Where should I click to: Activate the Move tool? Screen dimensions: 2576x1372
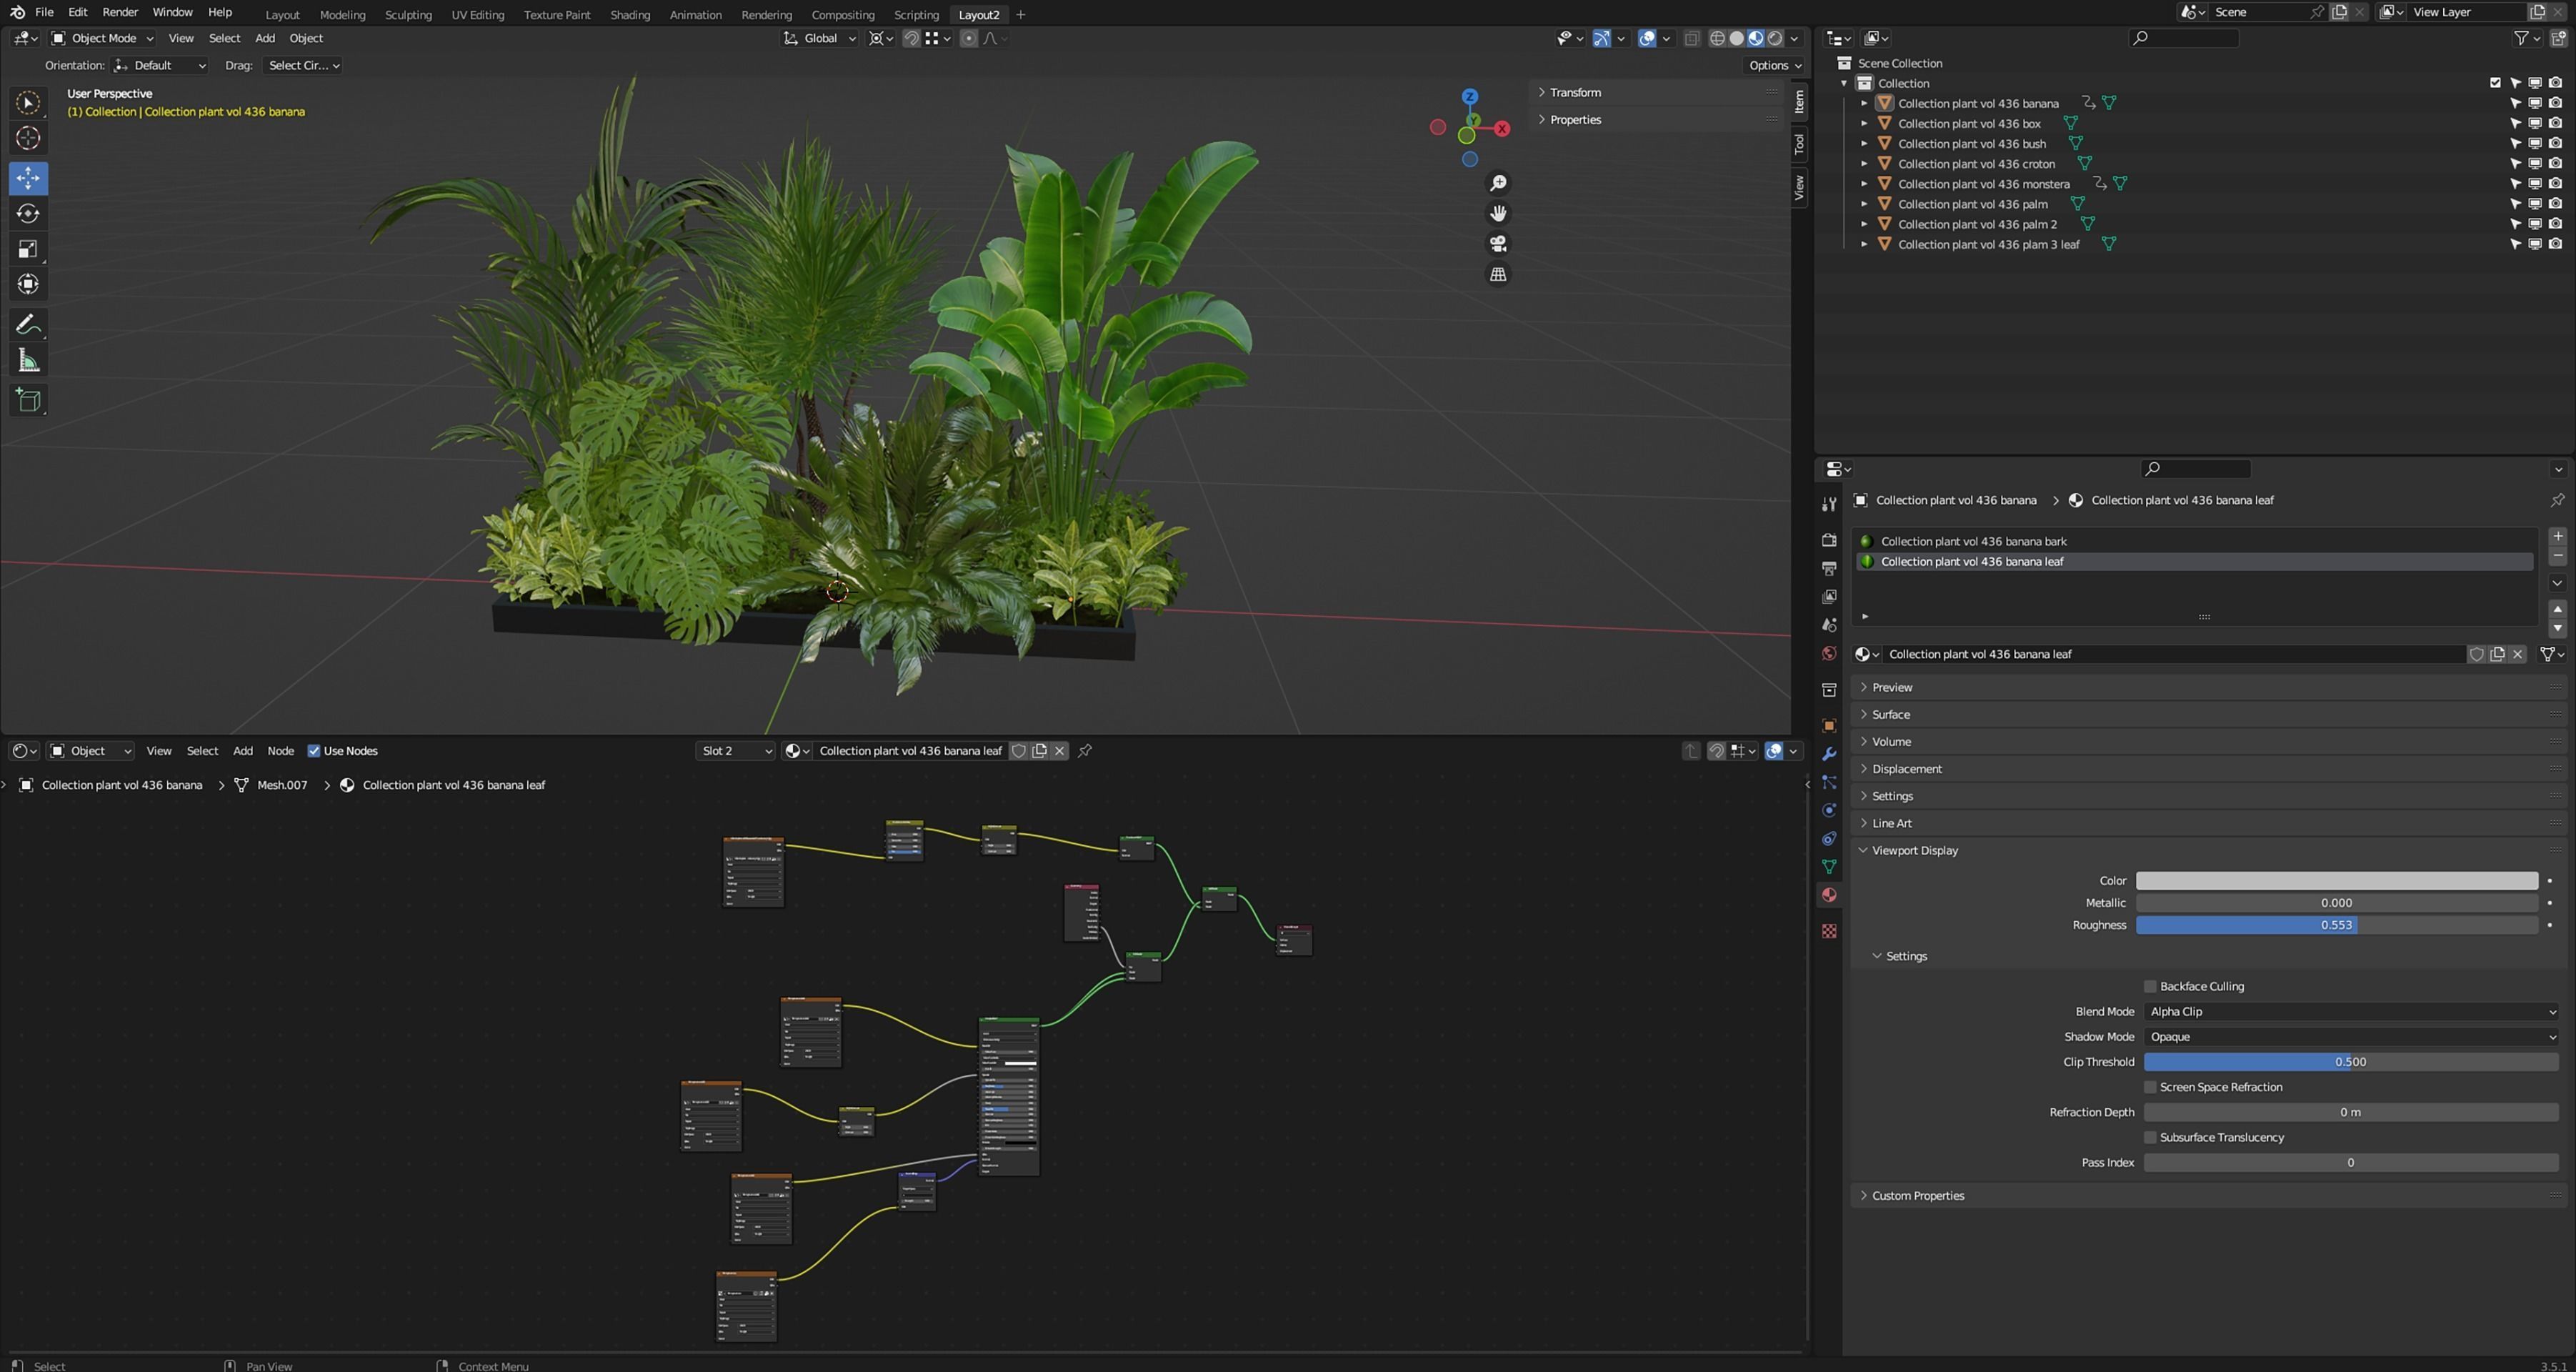[x=28, y=179]
